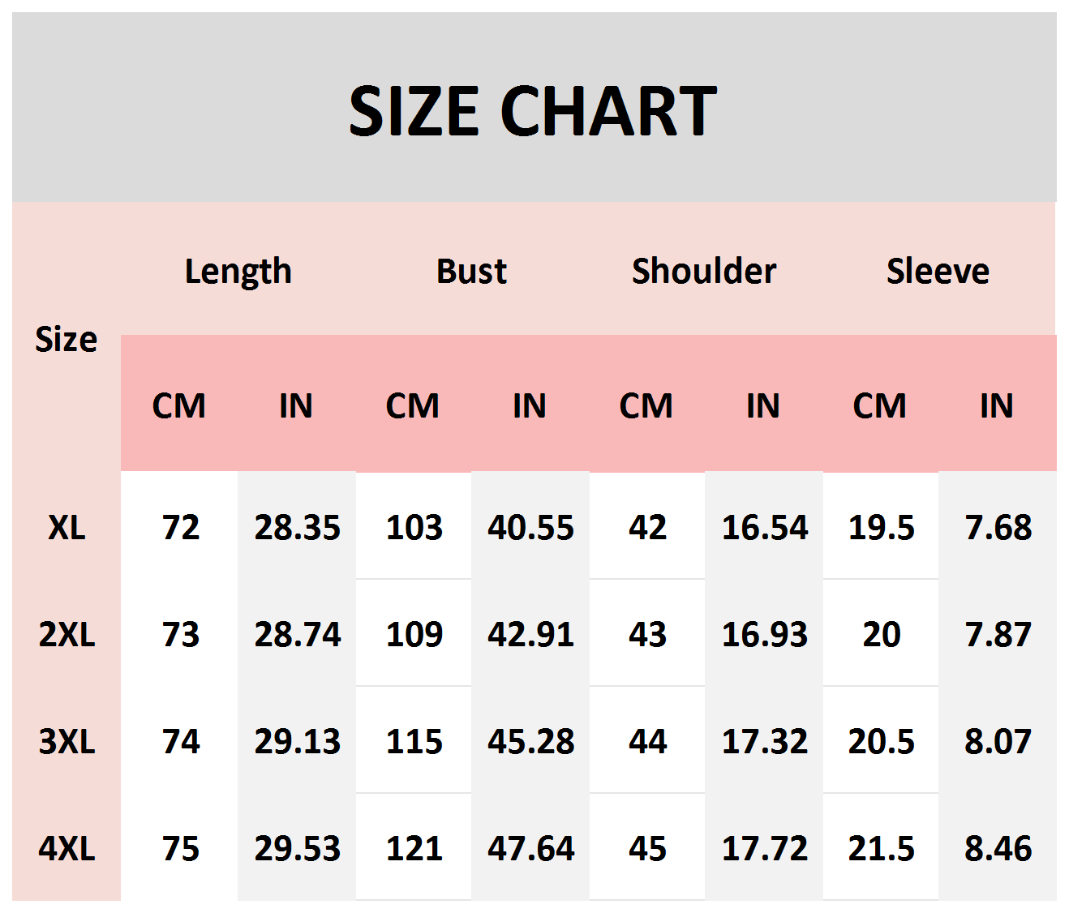Click the XL sleeve value 19.5
This screenshot has height=913, width=1069.
(881, 528)
